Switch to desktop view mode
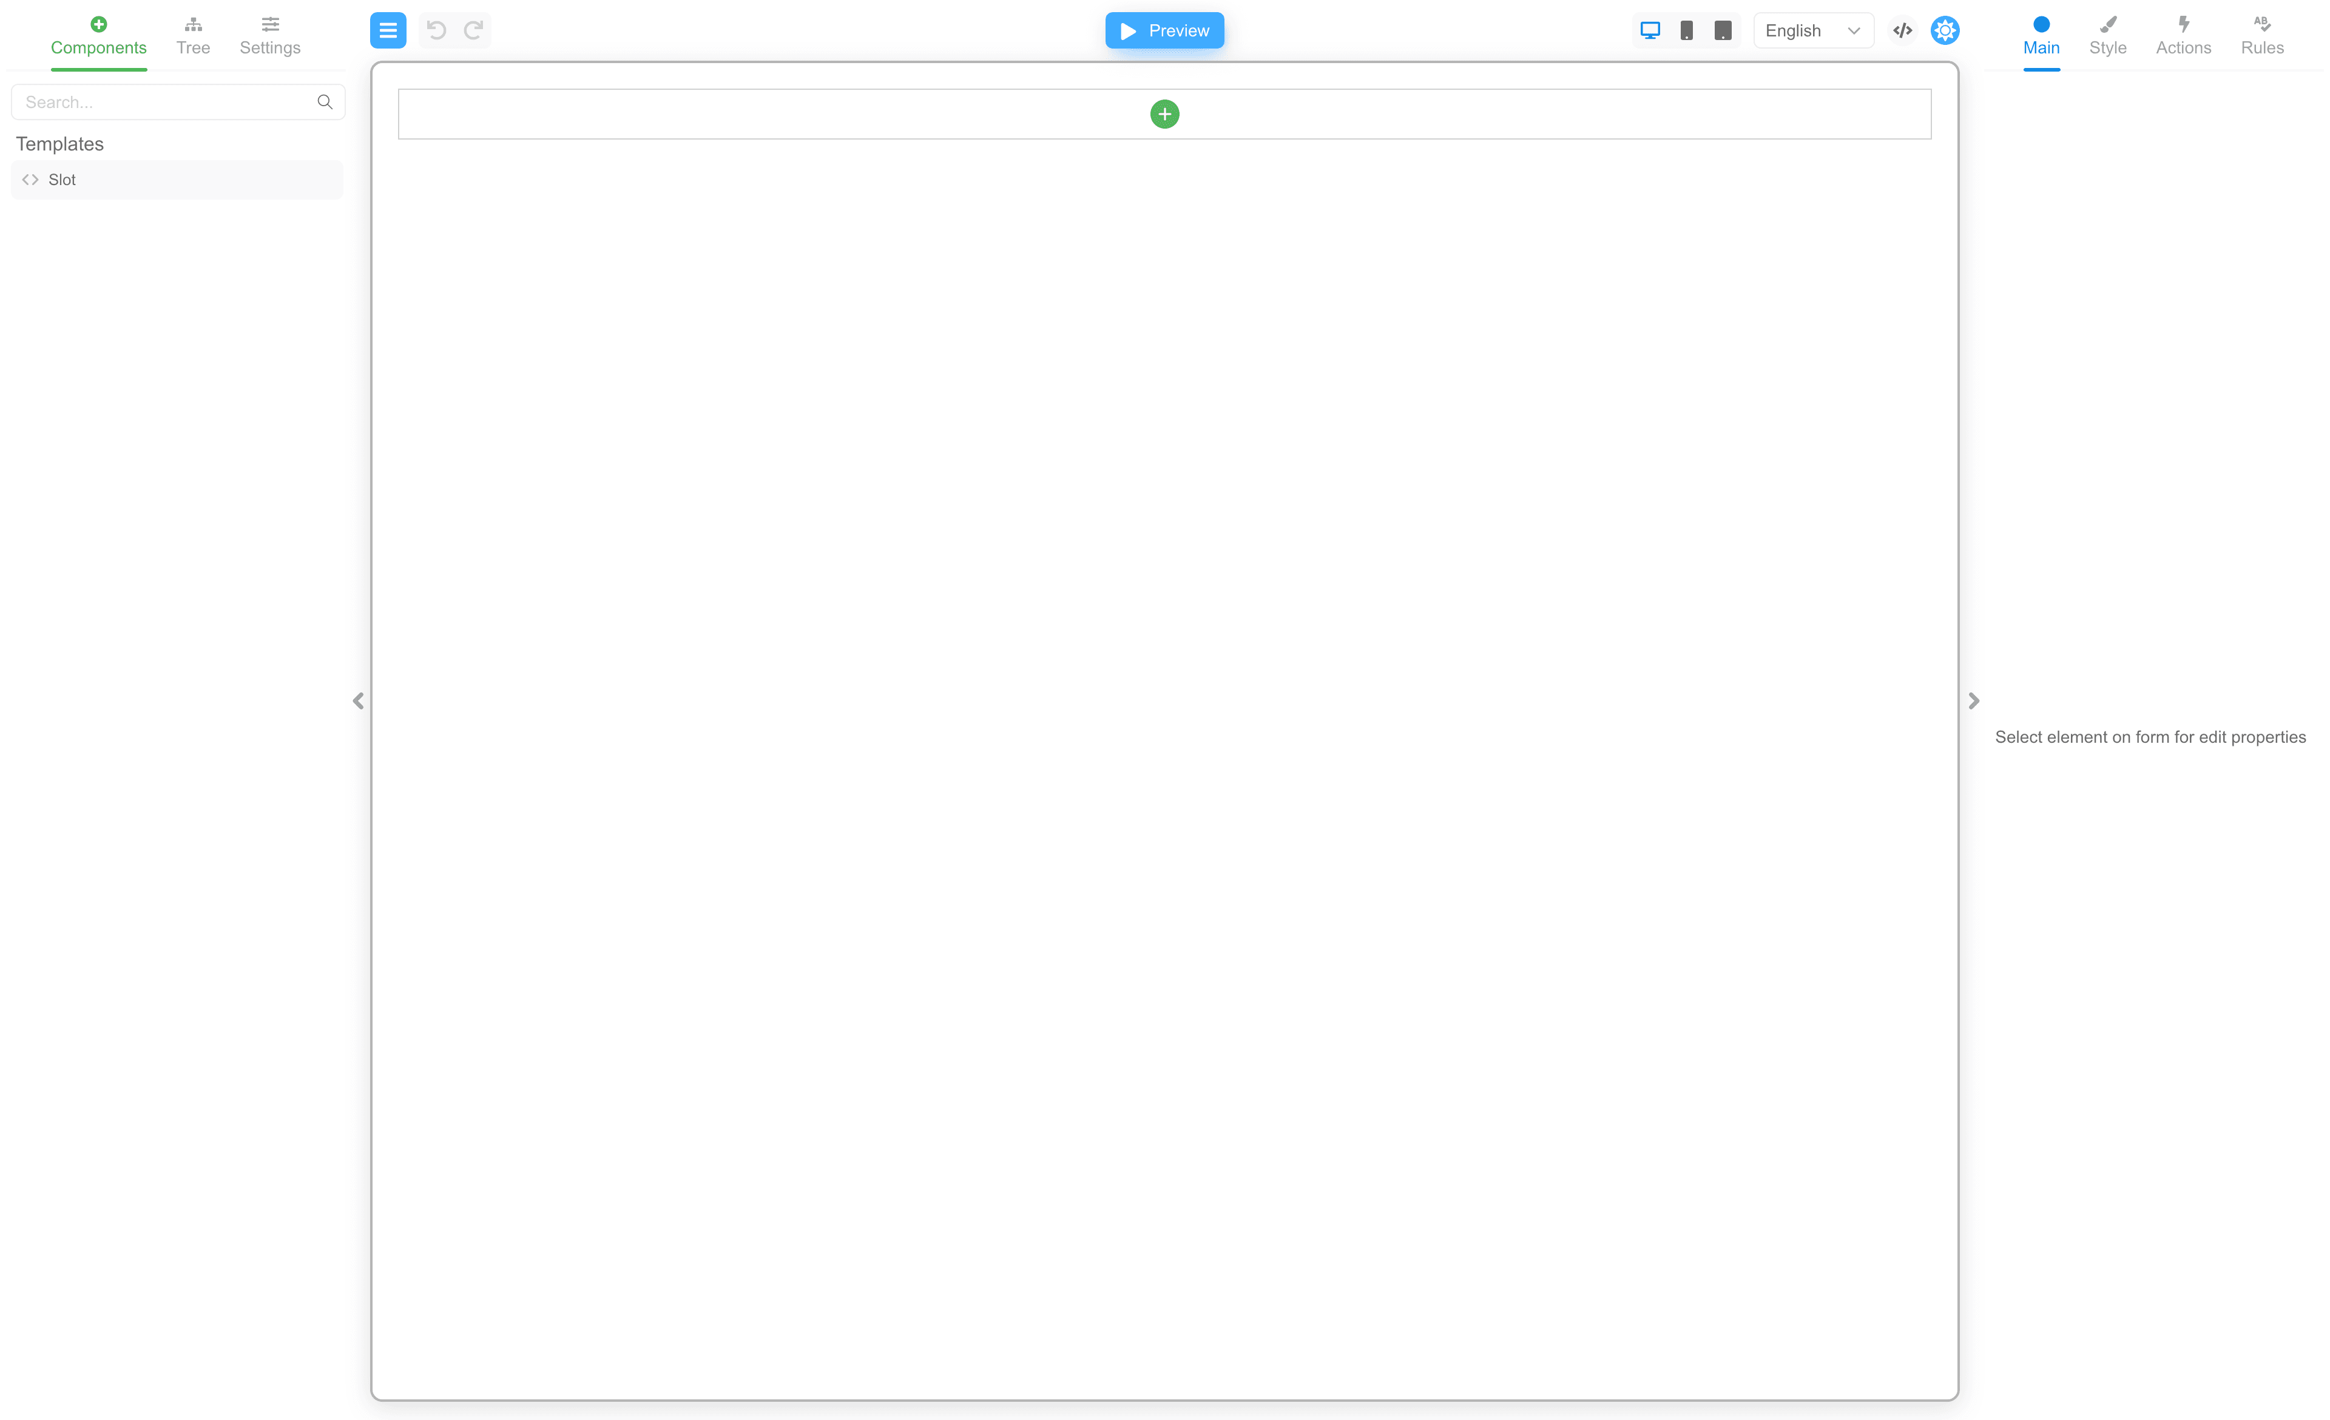Image resolution: width=2330 pixels, height=1420 pixels. [1650, 30]
